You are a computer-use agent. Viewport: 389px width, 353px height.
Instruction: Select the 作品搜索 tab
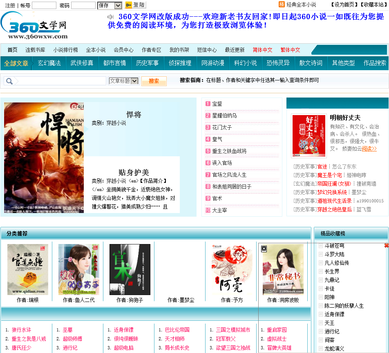pos(375,63)
